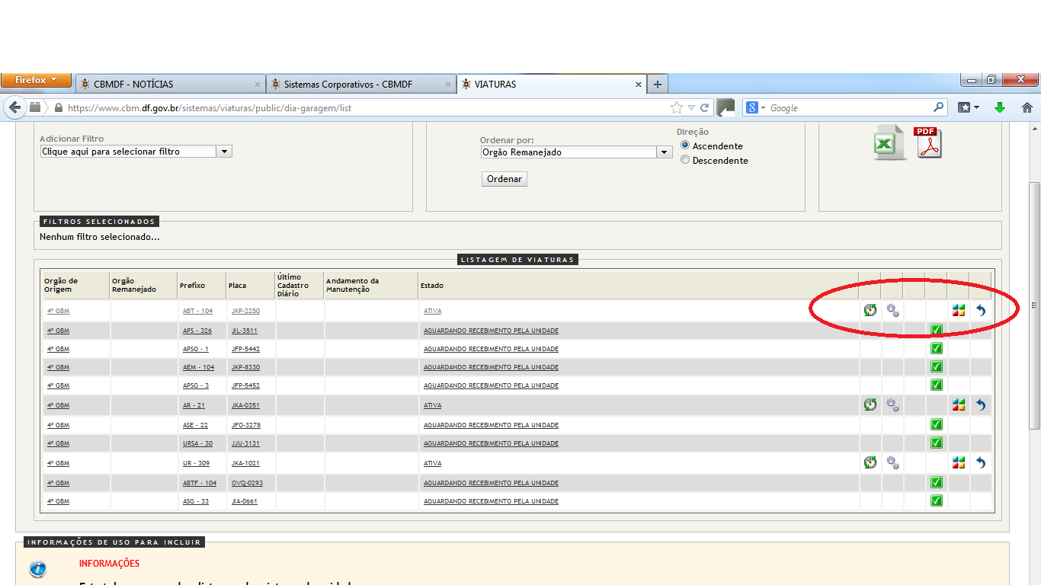Open the bookmarks menu dropdown
The width and height of the screenshot is (1041, 585).
click(x=969, y=108)
